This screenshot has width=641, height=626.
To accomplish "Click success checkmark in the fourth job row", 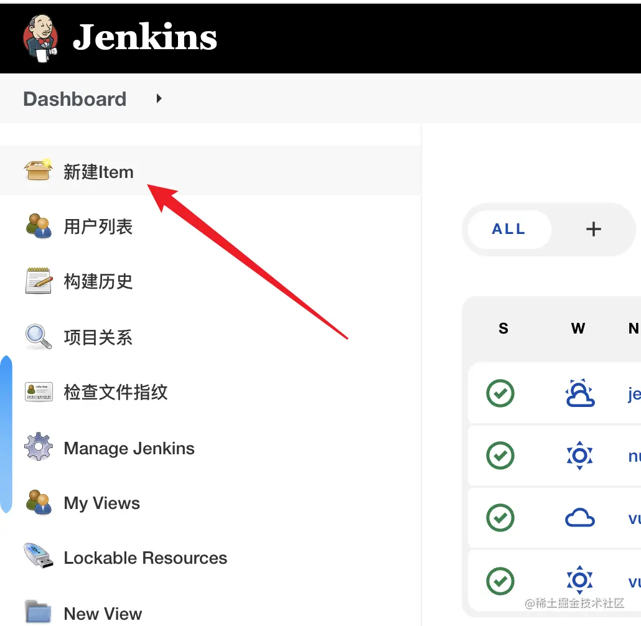I will point(500,581).
